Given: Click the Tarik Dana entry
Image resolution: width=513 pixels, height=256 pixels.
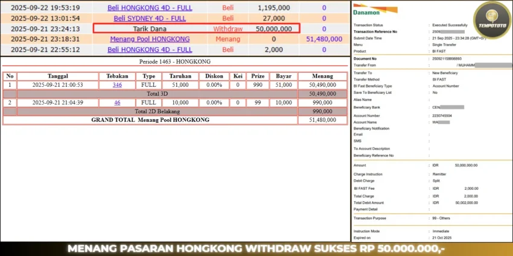Looking at the screenshot, I should (x=150, y=29).
